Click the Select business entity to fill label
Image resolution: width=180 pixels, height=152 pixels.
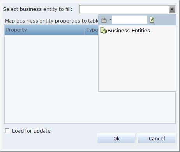tap(38, 9)
